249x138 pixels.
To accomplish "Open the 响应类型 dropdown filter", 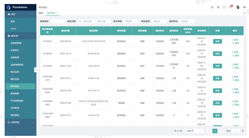I will (x=159, y=21).
